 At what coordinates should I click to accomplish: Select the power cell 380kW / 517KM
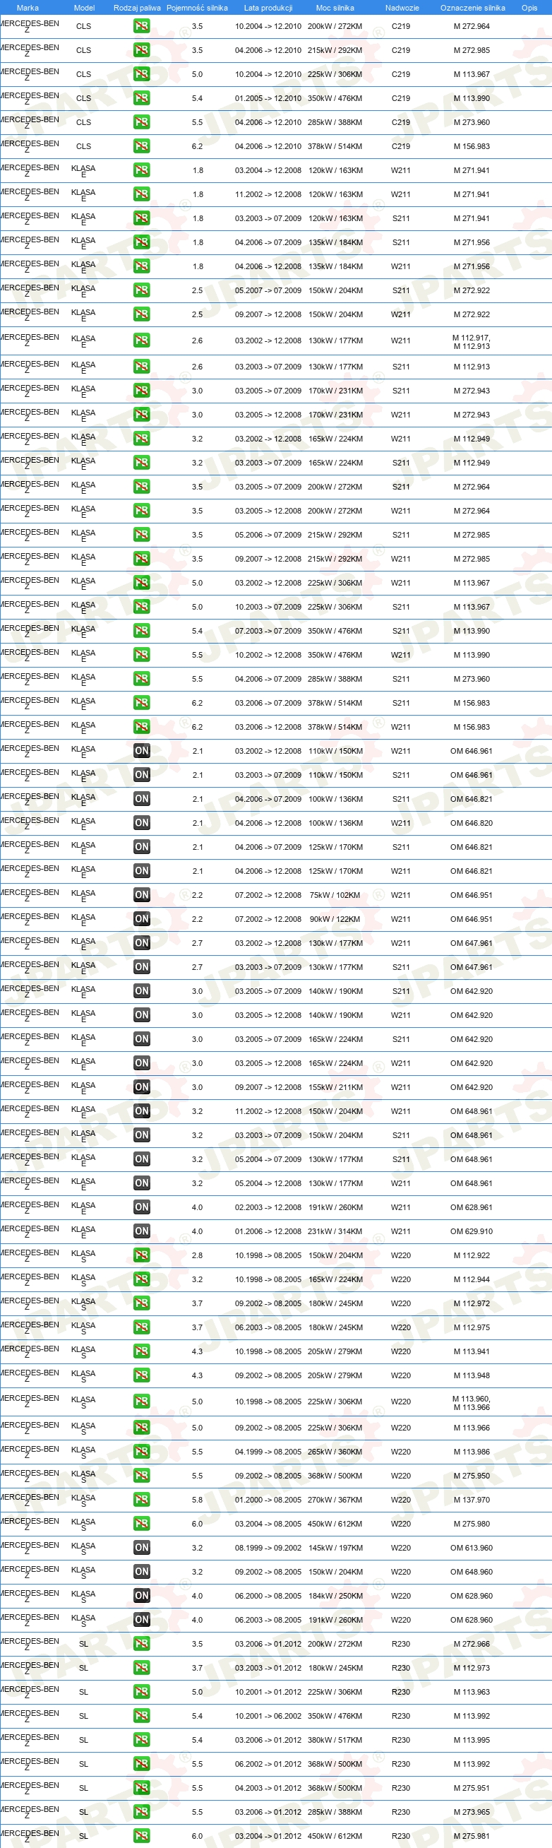coord(335,1741)
